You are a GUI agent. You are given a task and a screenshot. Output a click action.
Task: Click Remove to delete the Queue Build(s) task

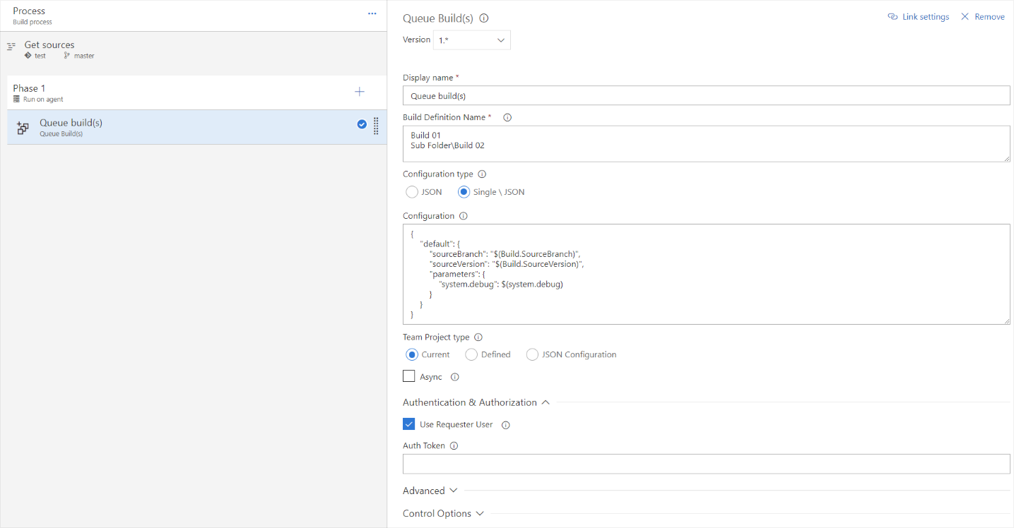coord(983,16)
